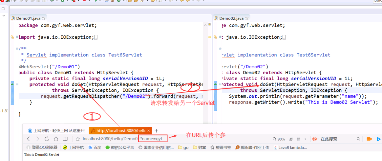Image resolution: width=382 pixels, height=161 pixels.
Task: Expand more address bar tools chevron
Action: point(305,139)
